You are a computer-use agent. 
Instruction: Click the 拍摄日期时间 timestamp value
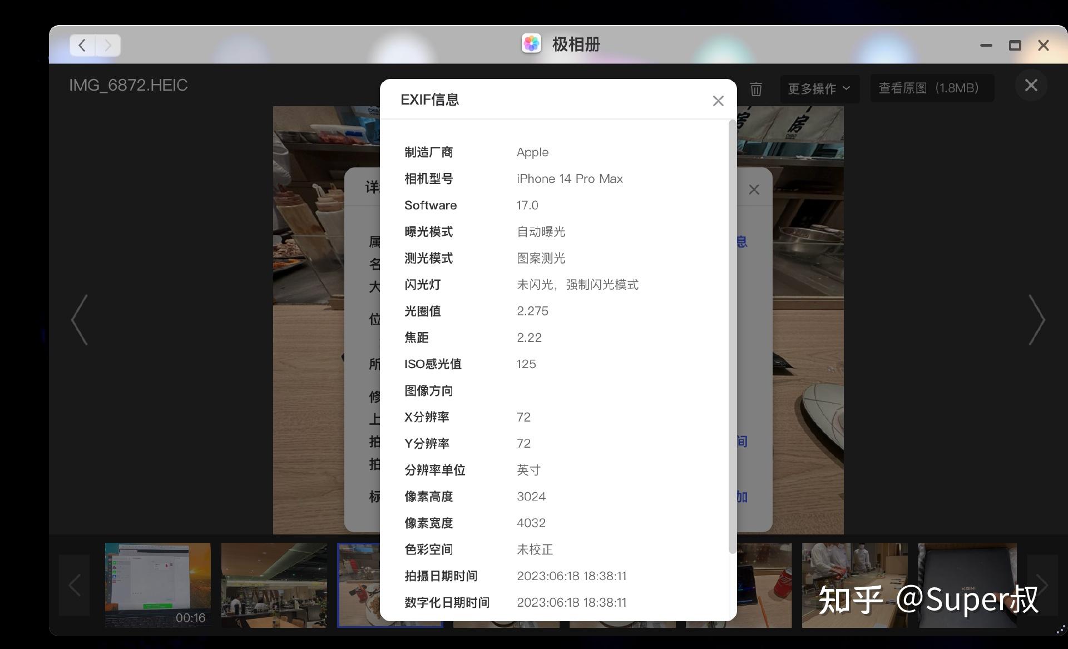571,576
